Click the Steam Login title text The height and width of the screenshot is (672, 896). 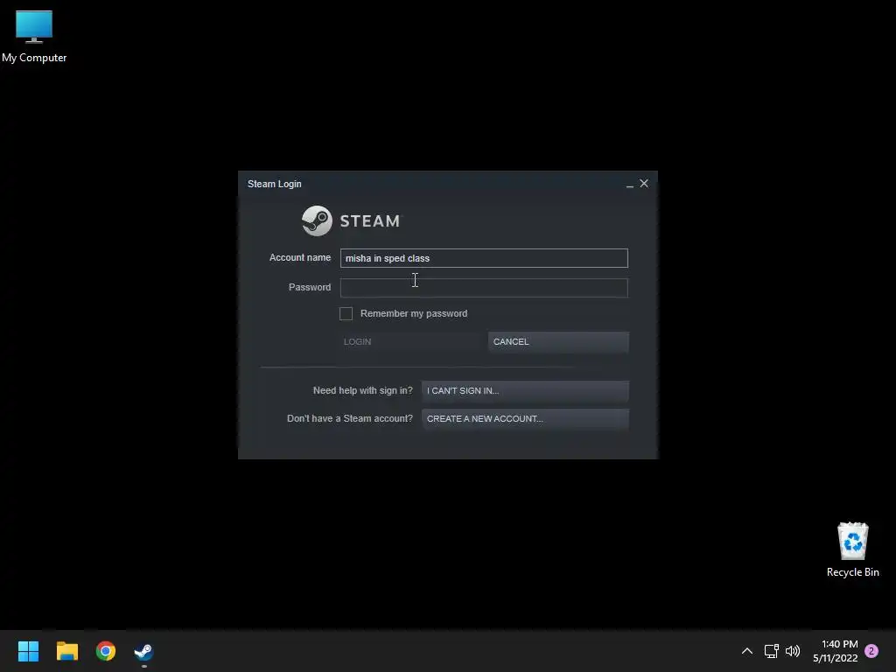(274, 184)
